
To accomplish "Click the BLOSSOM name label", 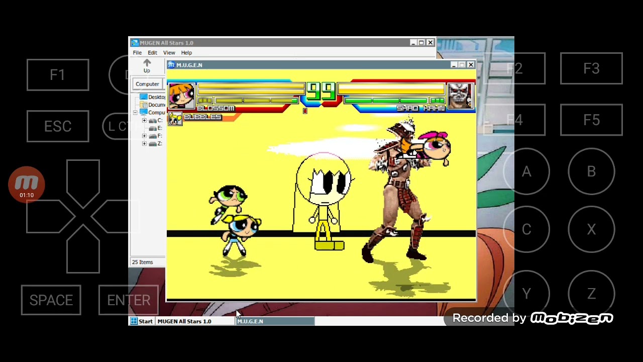I will coord(216,108).
